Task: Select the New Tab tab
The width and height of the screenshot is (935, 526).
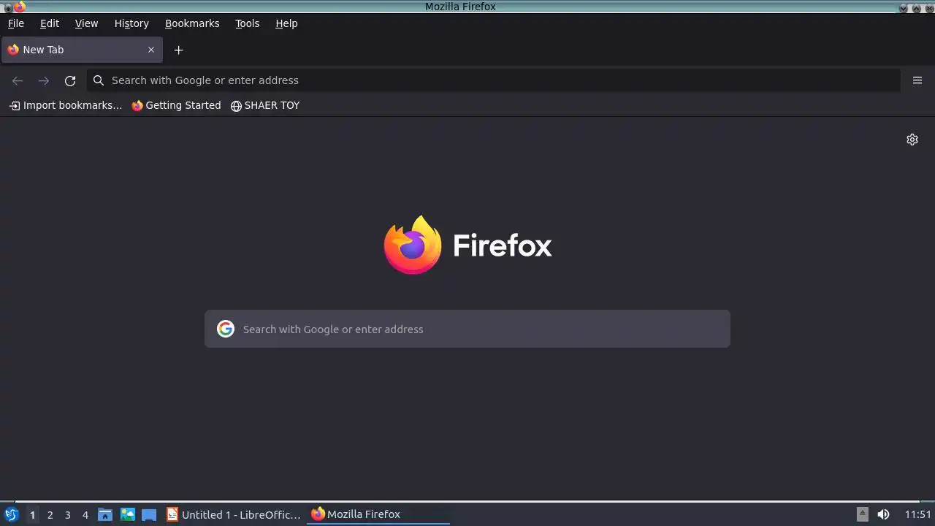Action: pyautogui.click(x=81, y=50)
